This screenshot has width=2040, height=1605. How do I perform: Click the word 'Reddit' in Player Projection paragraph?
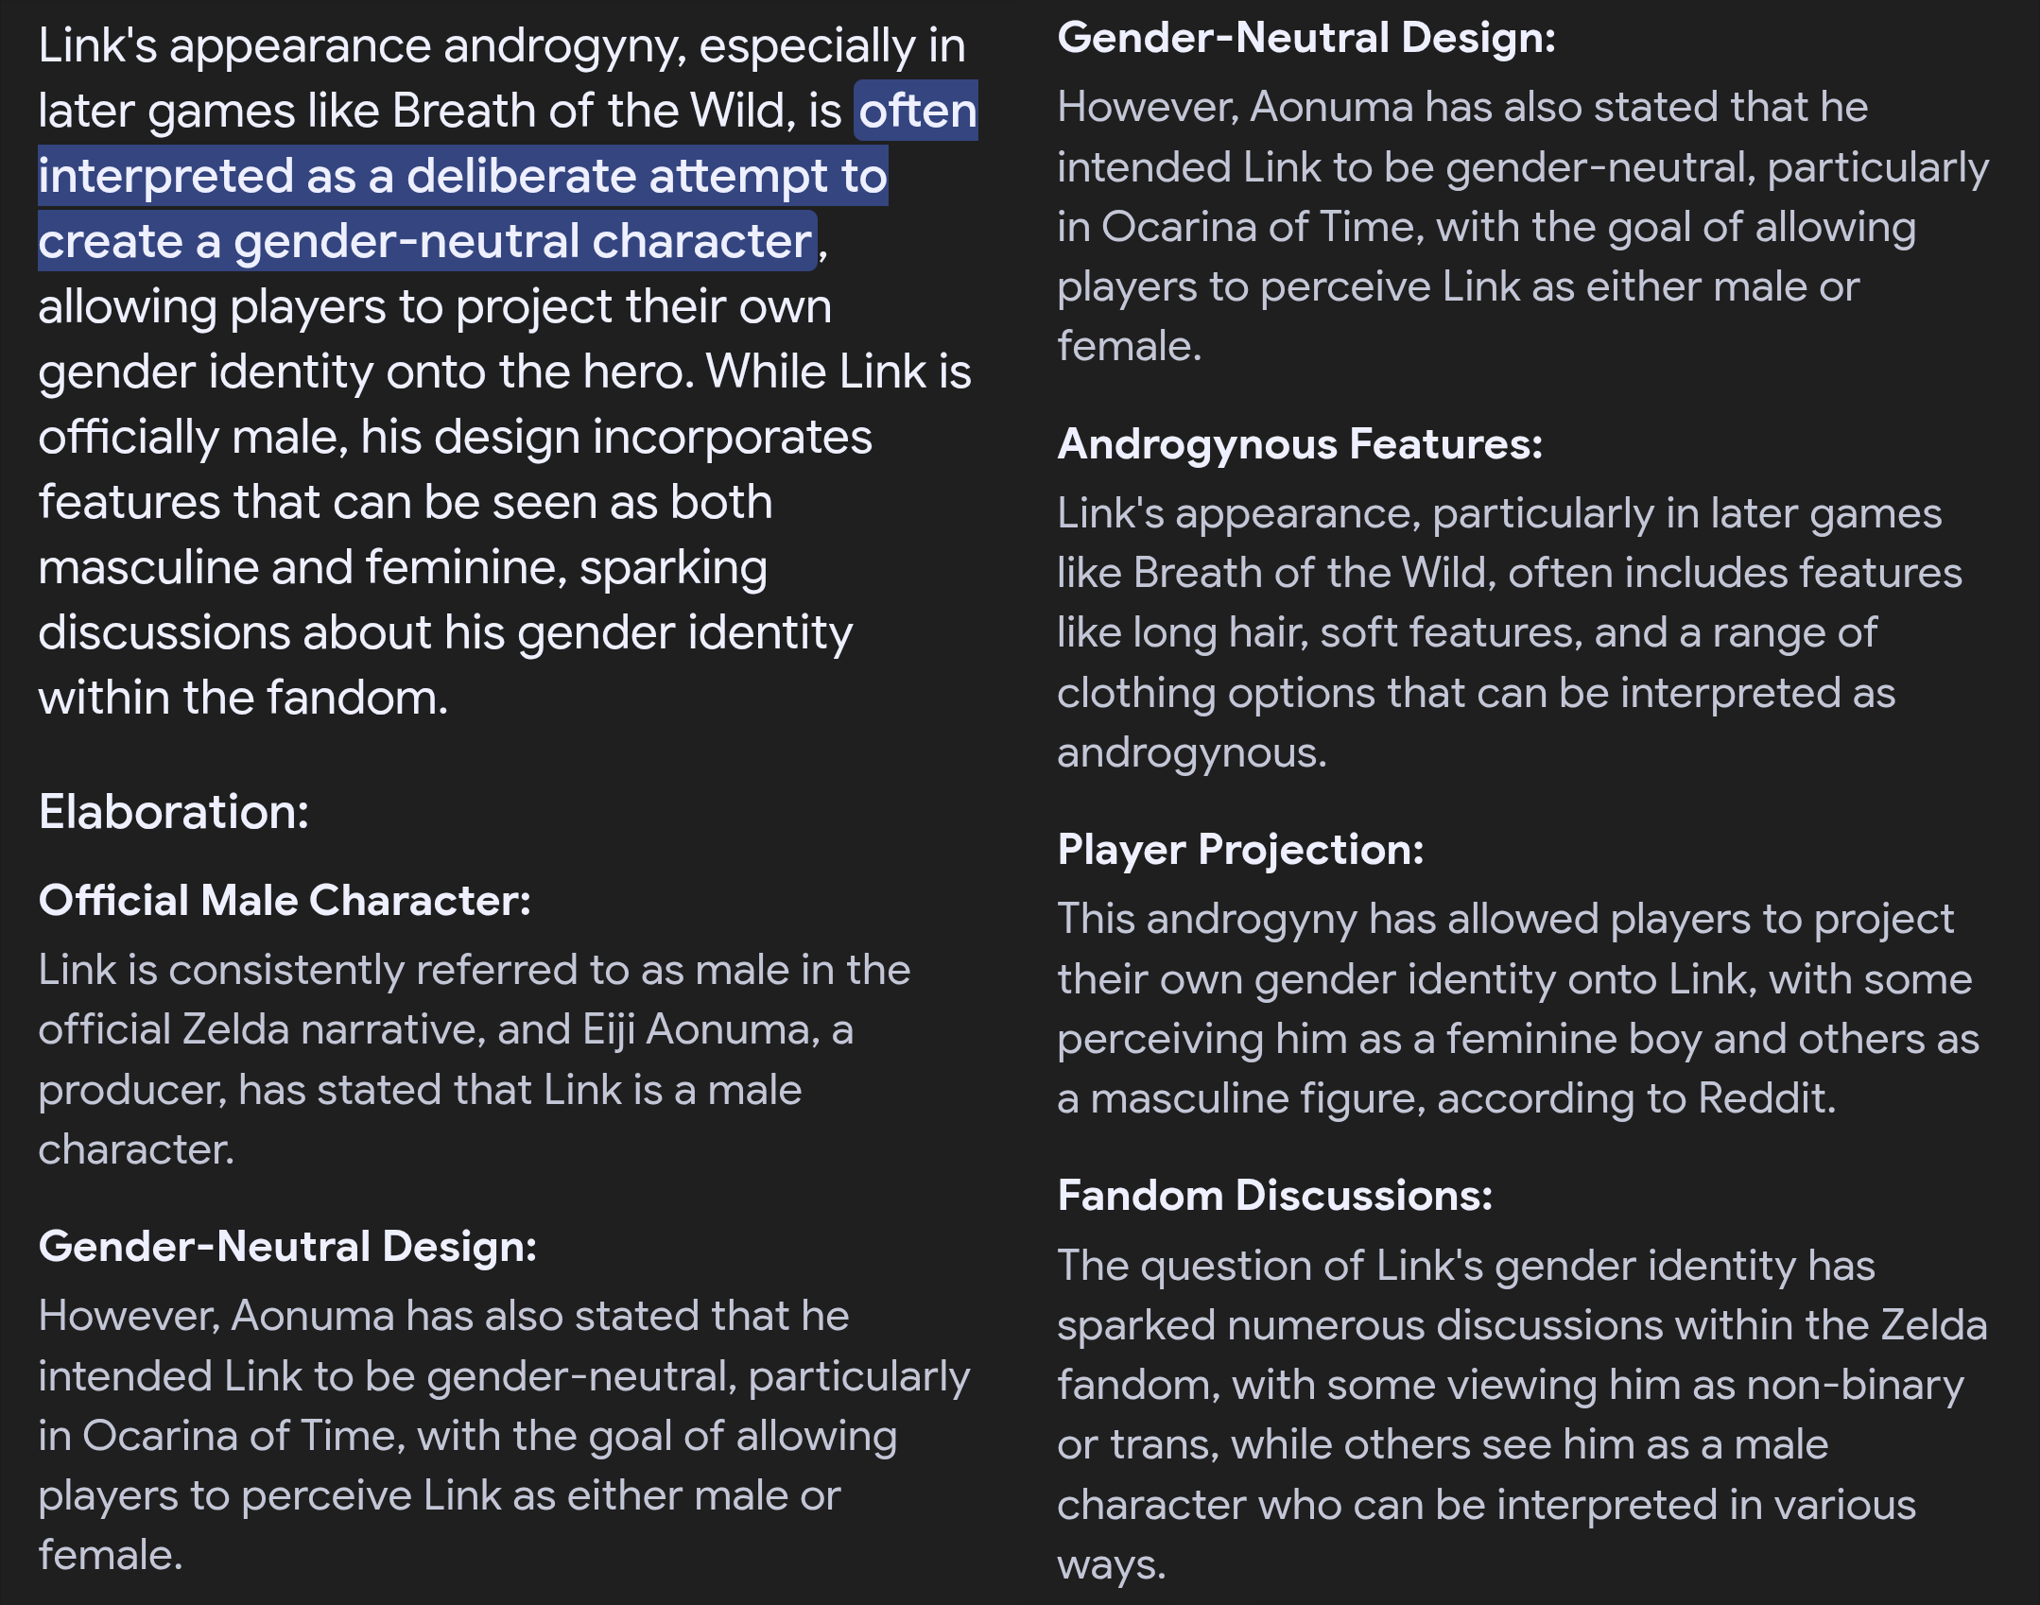1764,1098
